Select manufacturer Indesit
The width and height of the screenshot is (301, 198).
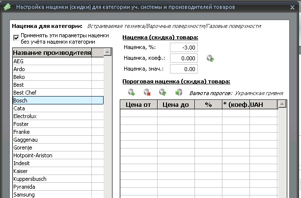tap(58, 163)
